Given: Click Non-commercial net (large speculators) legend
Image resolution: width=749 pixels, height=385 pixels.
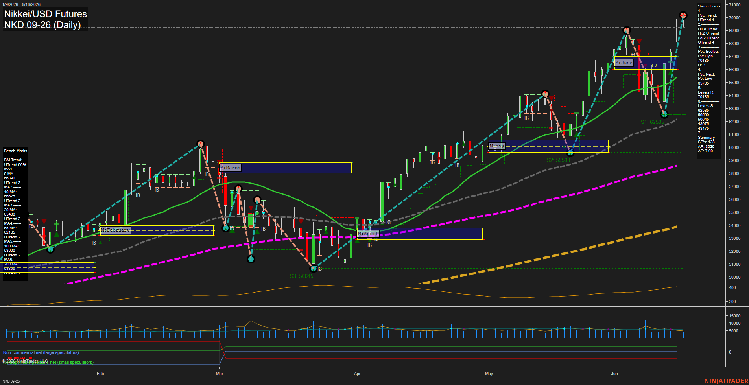Looking at the screenshot, I should point(41,352).
